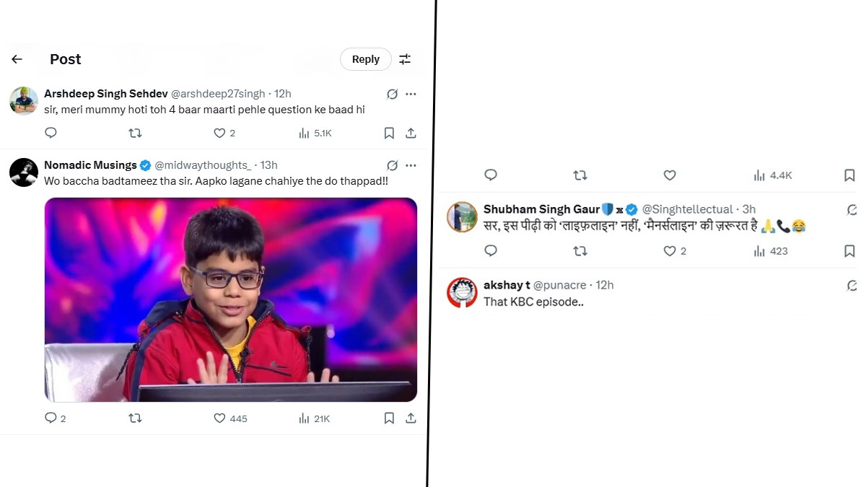Repost the Nomadic Musings reply
Image resolution: width=866 pixels, height=487 pixels.
tap(135, 418)
